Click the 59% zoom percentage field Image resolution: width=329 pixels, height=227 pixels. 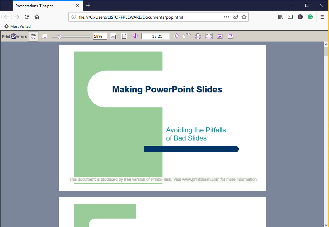[x=100, y=37]
